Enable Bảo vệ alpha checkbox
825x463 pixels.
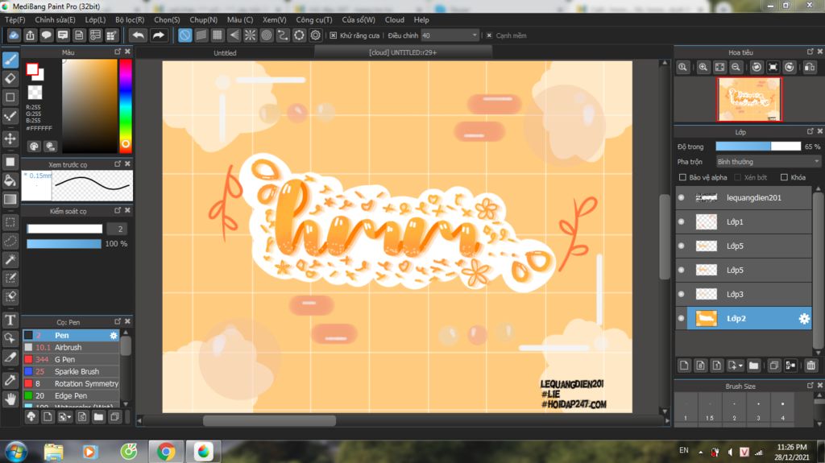[682, 177]
